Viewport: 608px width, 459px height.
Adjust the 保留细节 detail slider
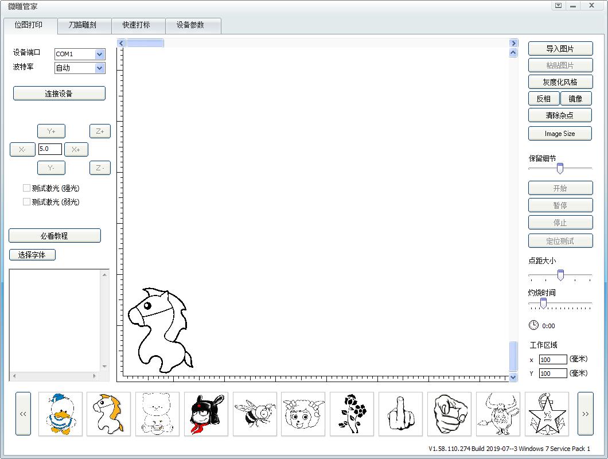click(560, 168)
